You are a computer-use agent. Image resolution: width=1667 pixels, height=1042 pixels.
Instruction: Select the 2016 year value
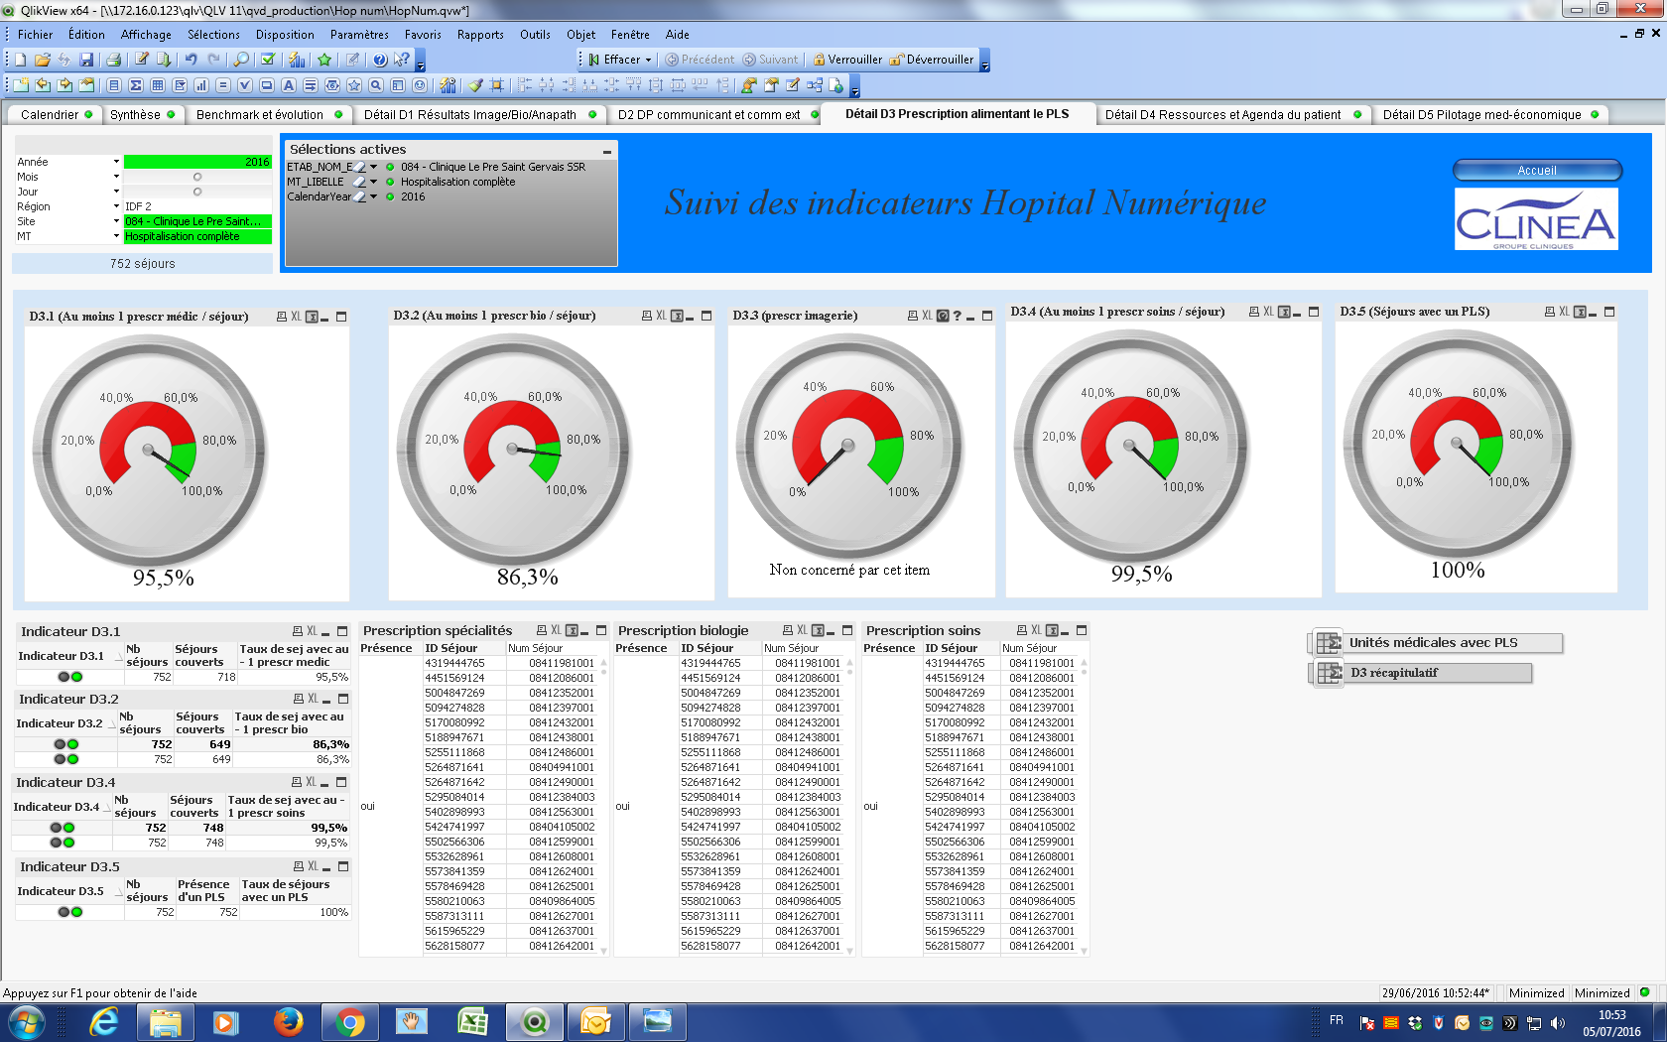coord(197,162)
